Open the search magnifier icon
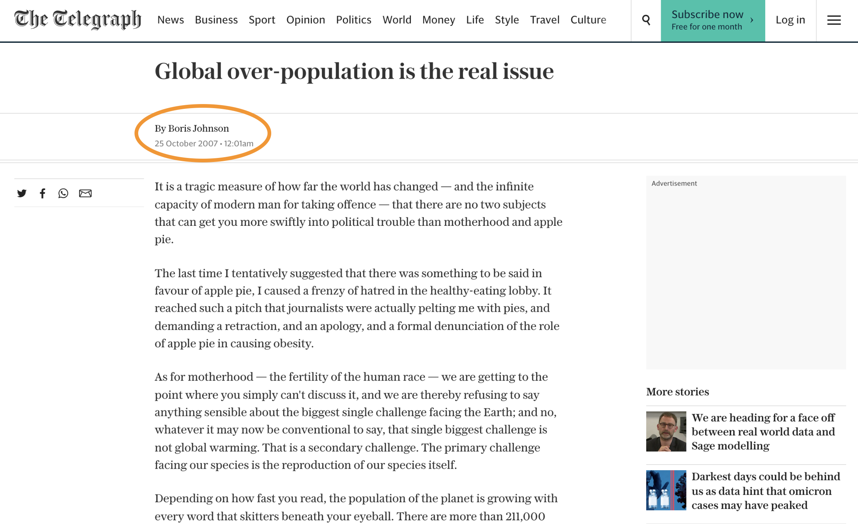 point(646,20)
